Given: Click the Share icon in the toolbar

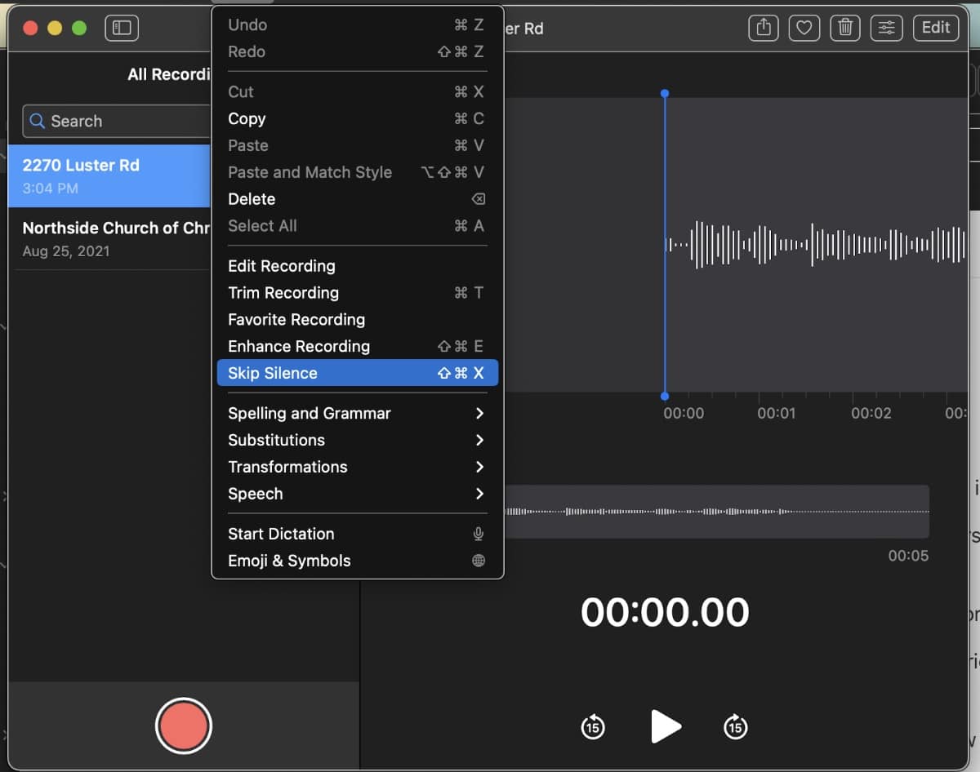Looking at the screenshot, I should tap(764, 28).
